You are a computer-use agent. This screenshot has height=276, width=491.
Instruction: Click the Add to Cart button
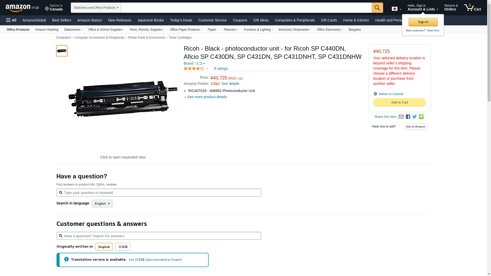pos(399,102)
